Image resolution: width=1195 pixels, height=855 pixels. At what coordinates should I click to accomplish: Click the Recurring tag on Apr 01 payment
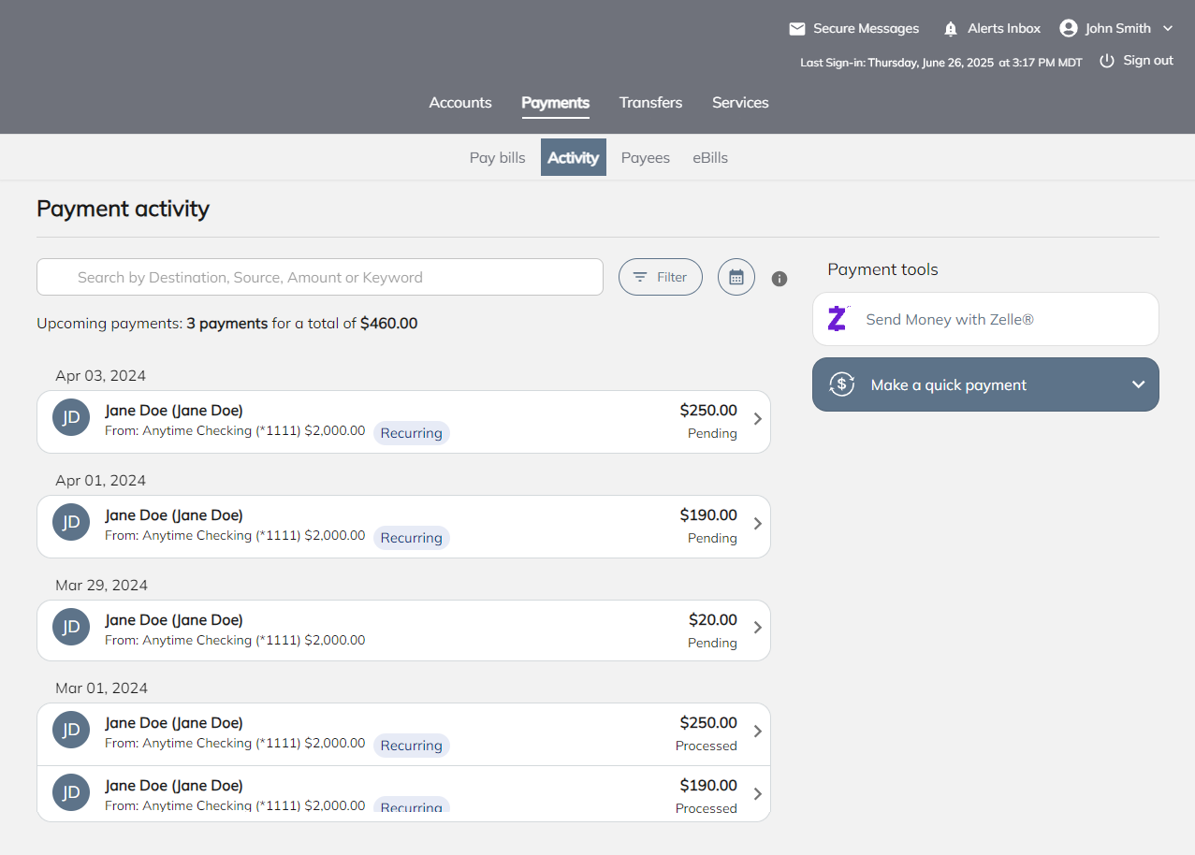pos(412,538)
